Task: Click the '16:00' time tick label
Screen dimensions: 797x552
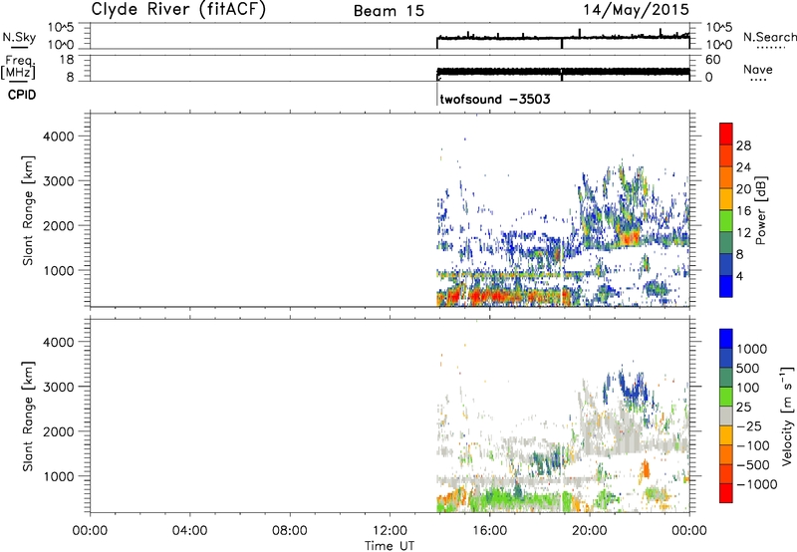Action: coord(489,531)
